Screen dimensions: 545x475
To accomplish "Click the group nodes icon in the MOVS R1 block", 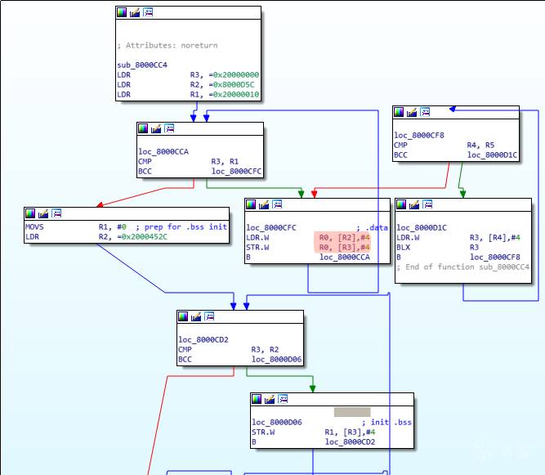I will pos(56,213).
